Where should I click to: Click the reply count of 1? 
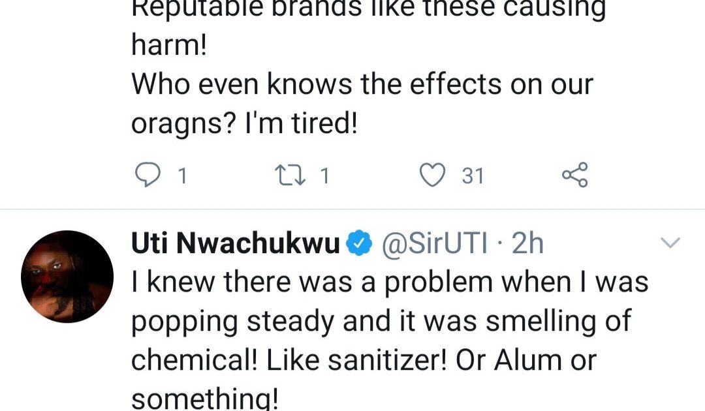point(183,175)
